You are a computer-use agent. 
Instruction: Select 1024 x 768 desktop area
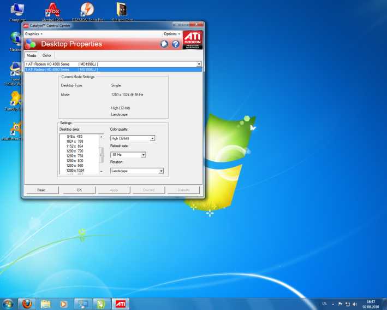coord(75,142)
